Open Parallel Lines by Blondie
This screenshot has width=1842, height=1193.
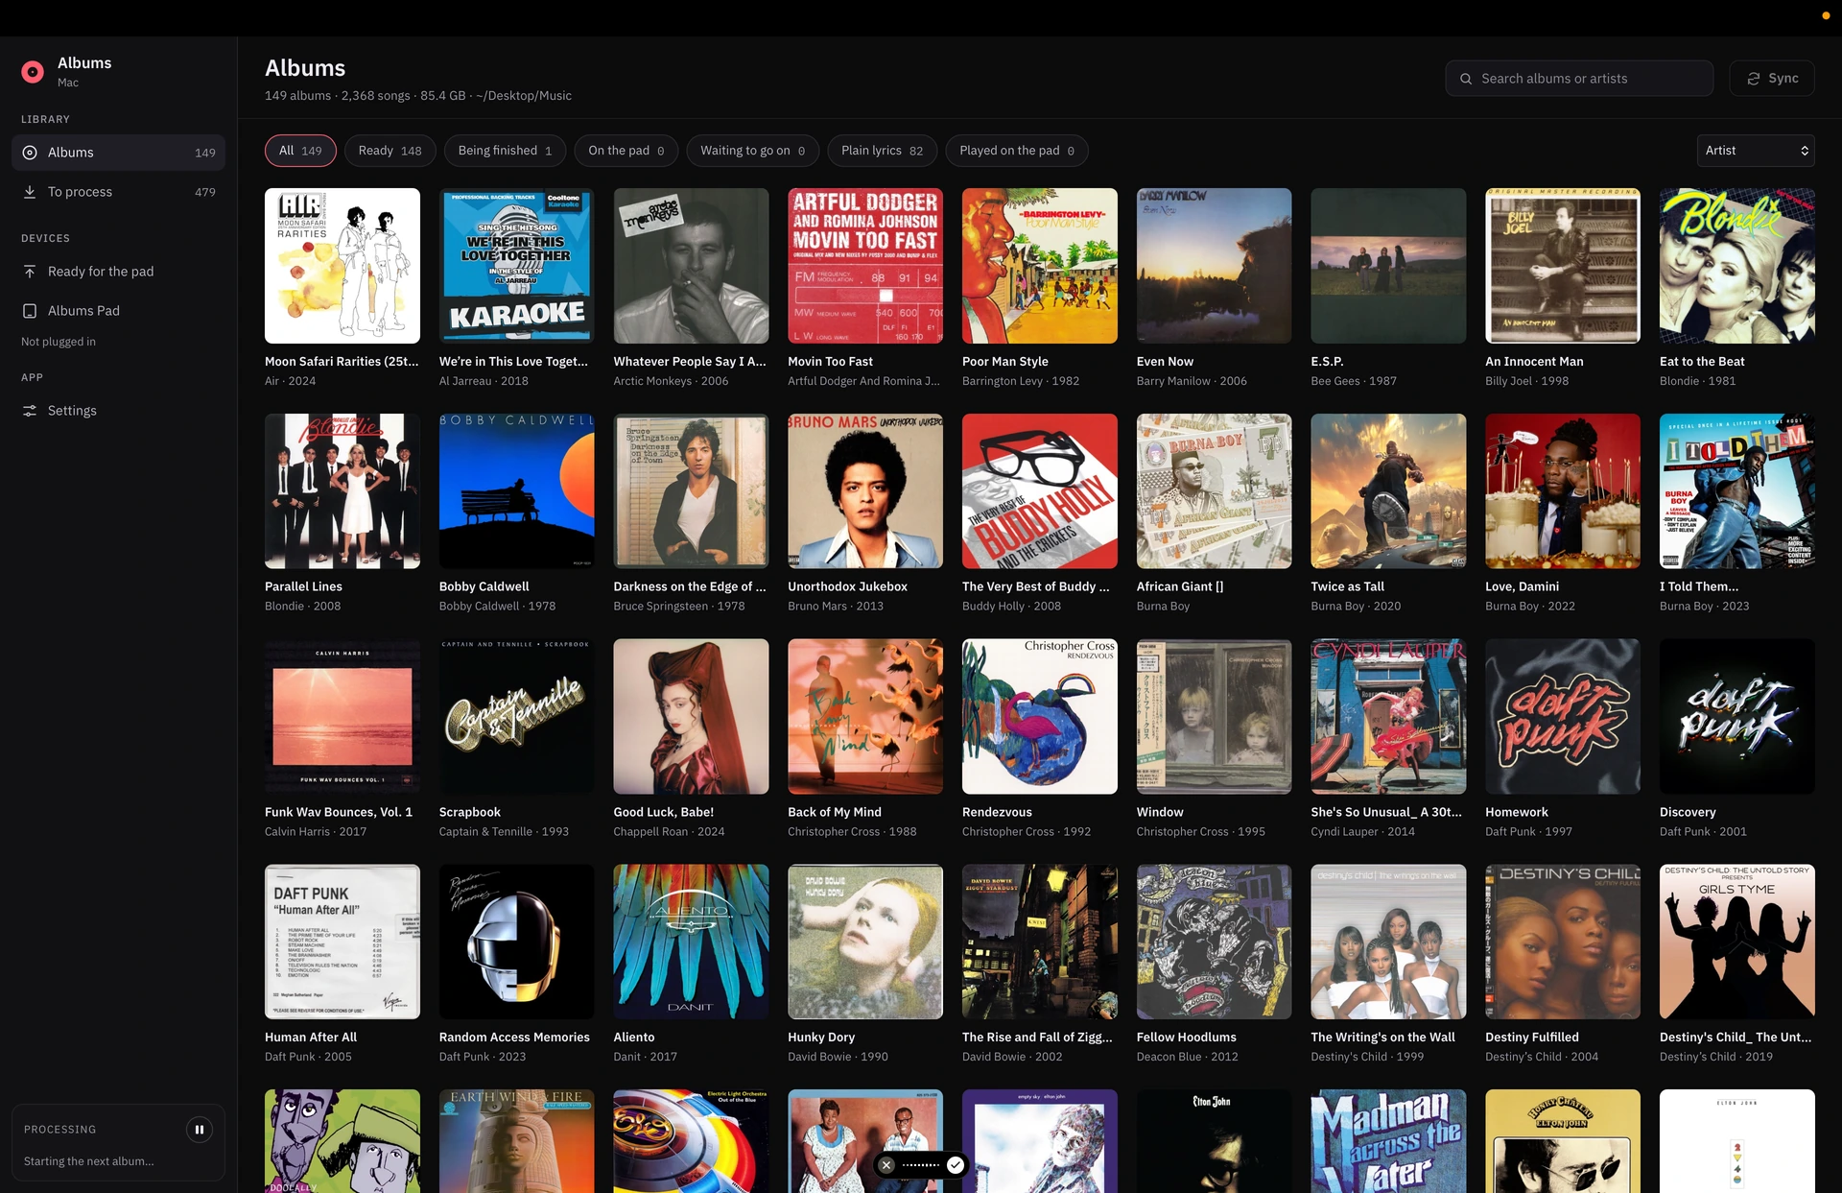342,491
